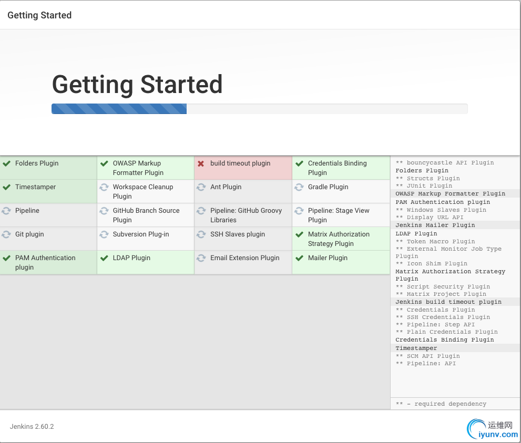
Task: Click the 'Jenkins 2.60.2' version text
Action: point(32,426)
